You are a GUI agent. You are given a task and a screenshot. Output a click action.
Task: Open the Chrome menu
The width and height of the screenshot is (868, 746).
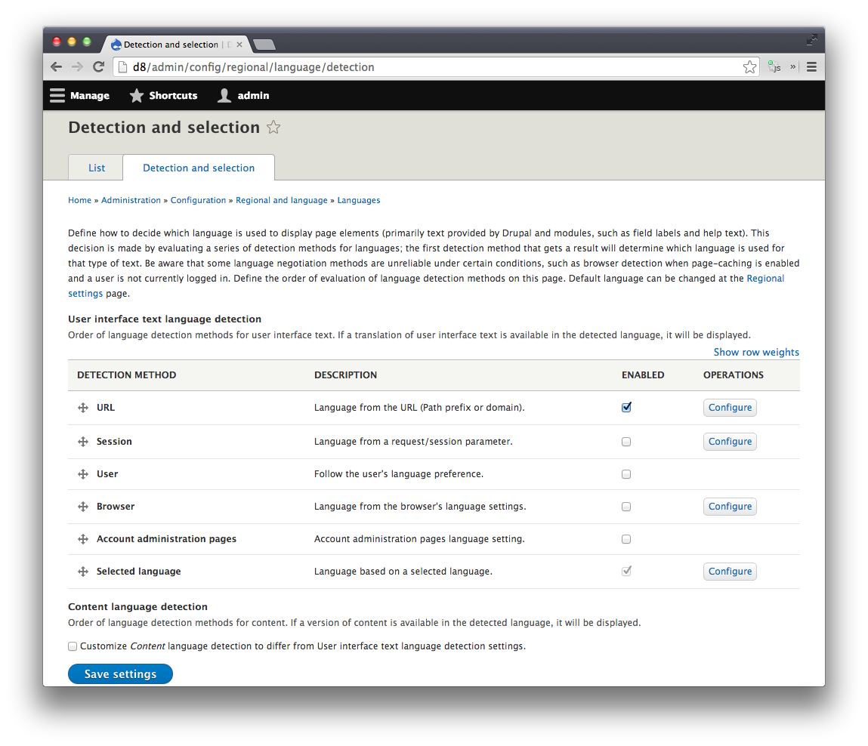(x=811, y=66)
